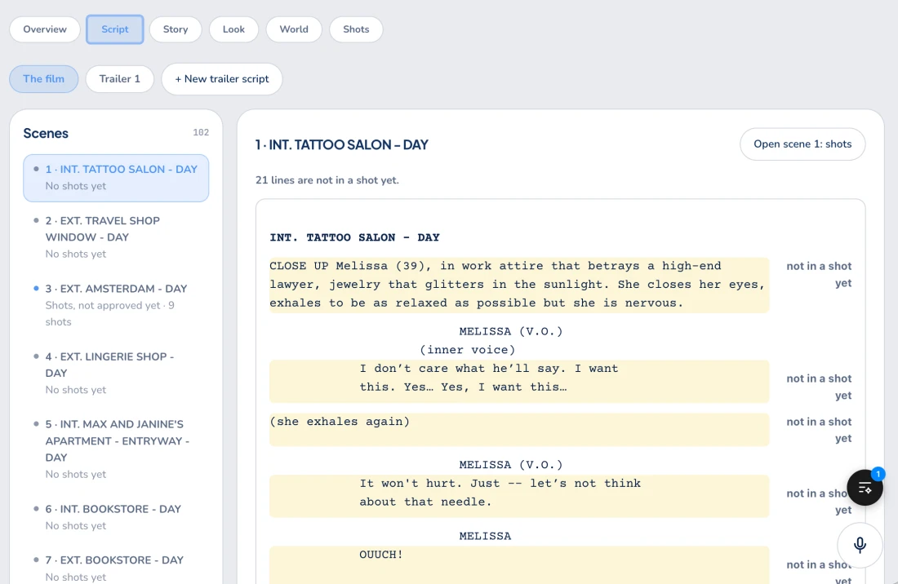Select scene 5 INT. MAX AND JANINE'S APARTMENT
Screen dimensions: 898x584
[116, 449]
